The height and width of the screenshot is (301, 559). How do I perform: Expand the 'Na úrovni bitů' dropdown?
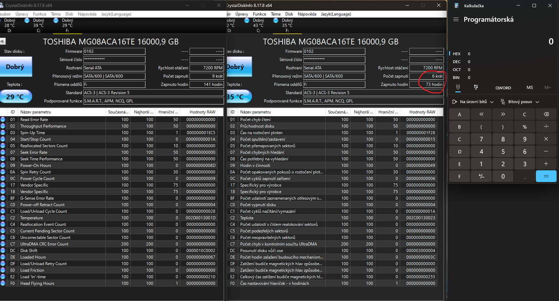pyautogui.click(x=472, y=102)
